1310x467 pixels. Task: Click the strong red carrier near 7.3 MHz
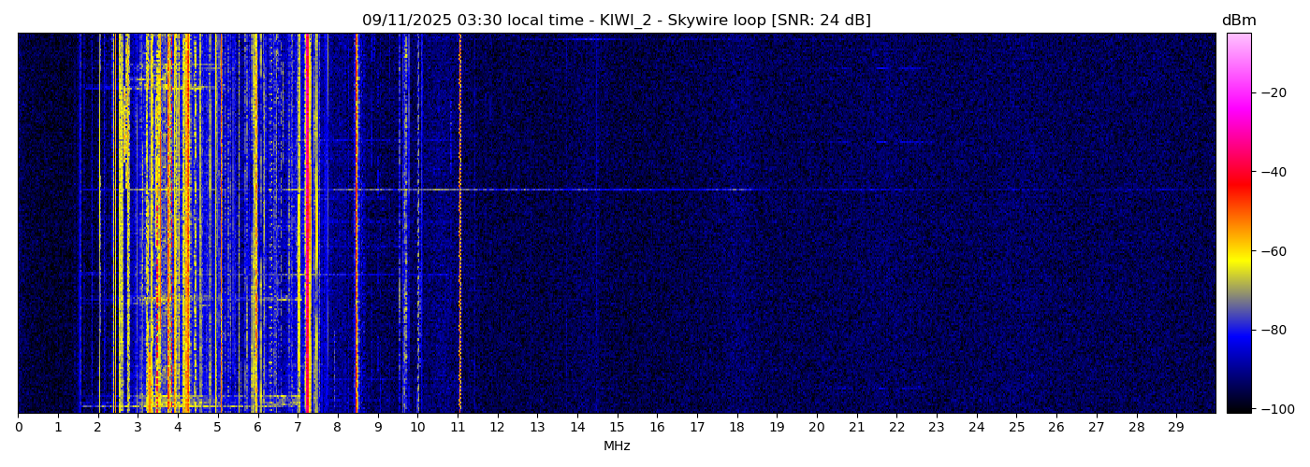tap(310, 224)
